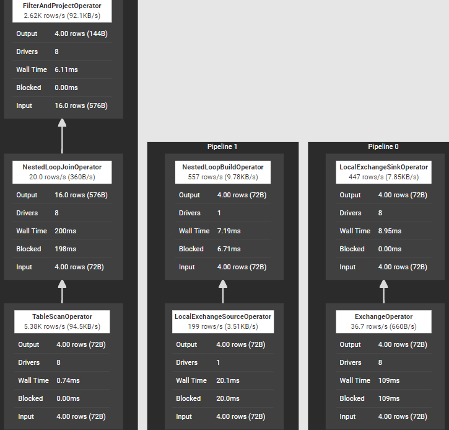Select ExchangeOperator blocked value 109ms

click(x=388, y=398)
